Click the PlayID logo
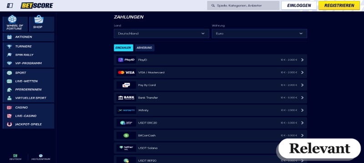Screen dimensions: 364x163 point(126,60)
